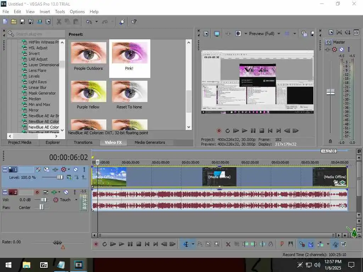The width and height of the screenshot is (363, 272).
Task: Open the Undo history dropdown arrow
Action: coord(96,22)
